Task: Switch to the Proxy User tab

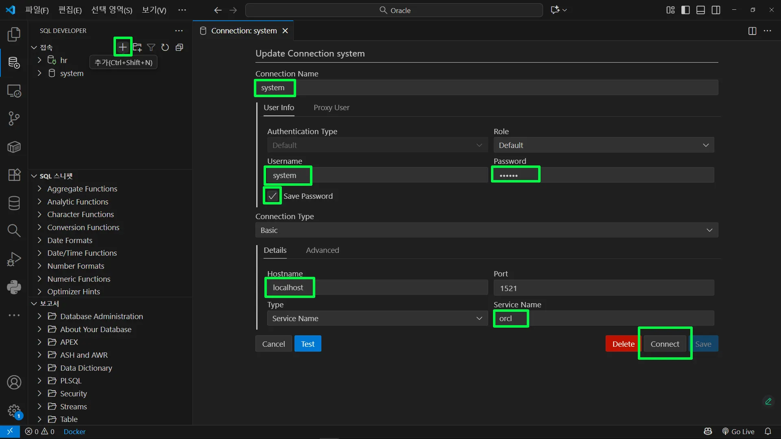Action: (x=331, y=108)
